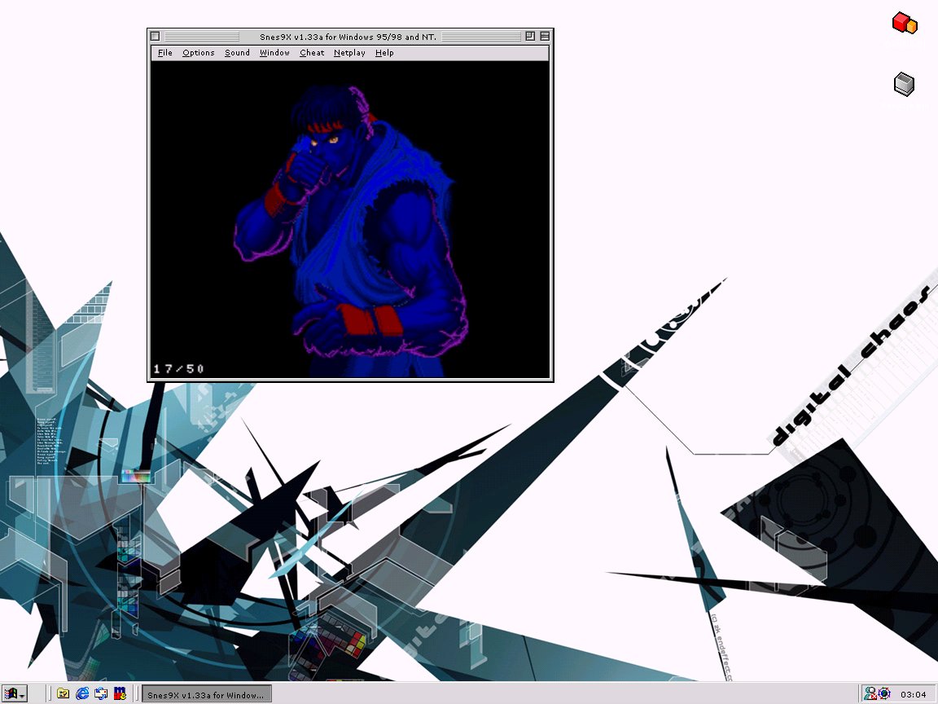Open the Cheat menu
Image resolution: width=938 pixels, height=704 pixels.
(312, 53)
